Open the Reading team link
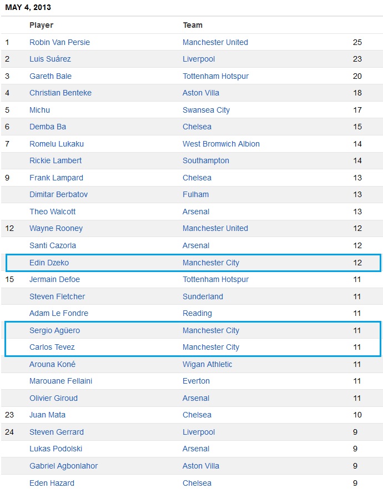This screenshot has height=493, width=383. tap(197, 313)
